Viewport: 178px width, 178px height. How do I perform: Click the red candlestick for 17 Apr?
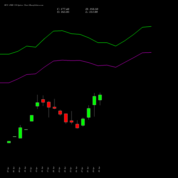pyautogui.click(x=49, y=105)
